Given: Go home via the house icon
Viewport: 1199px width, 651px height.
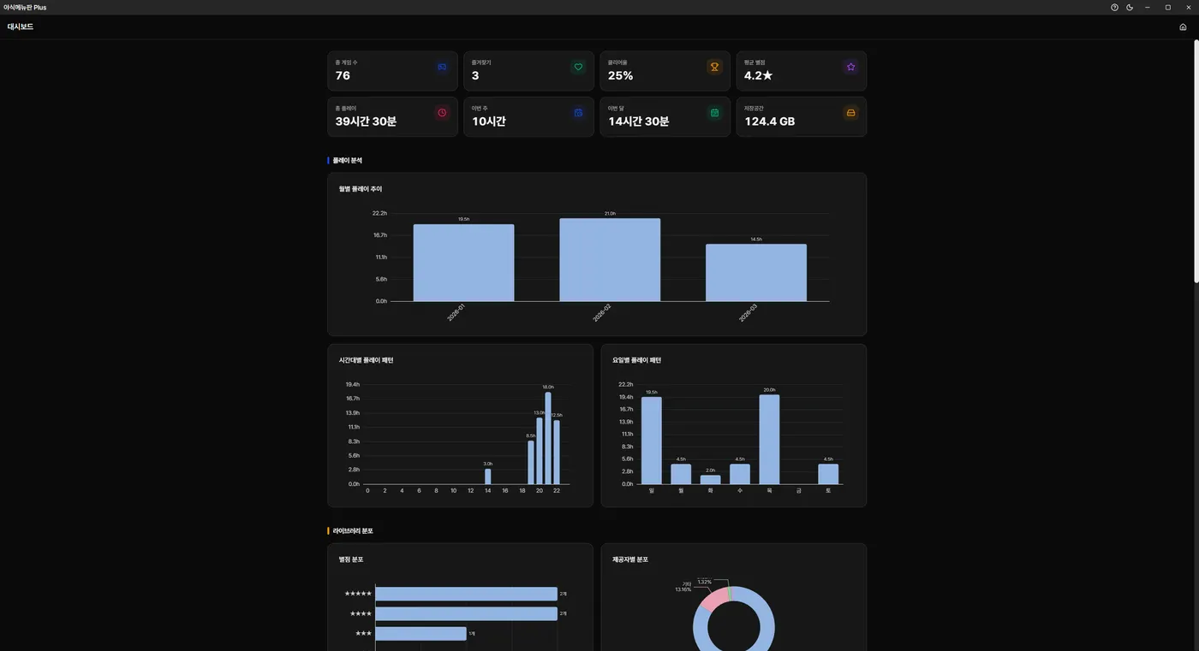Looking at the screenshot, I should 1183,27.
